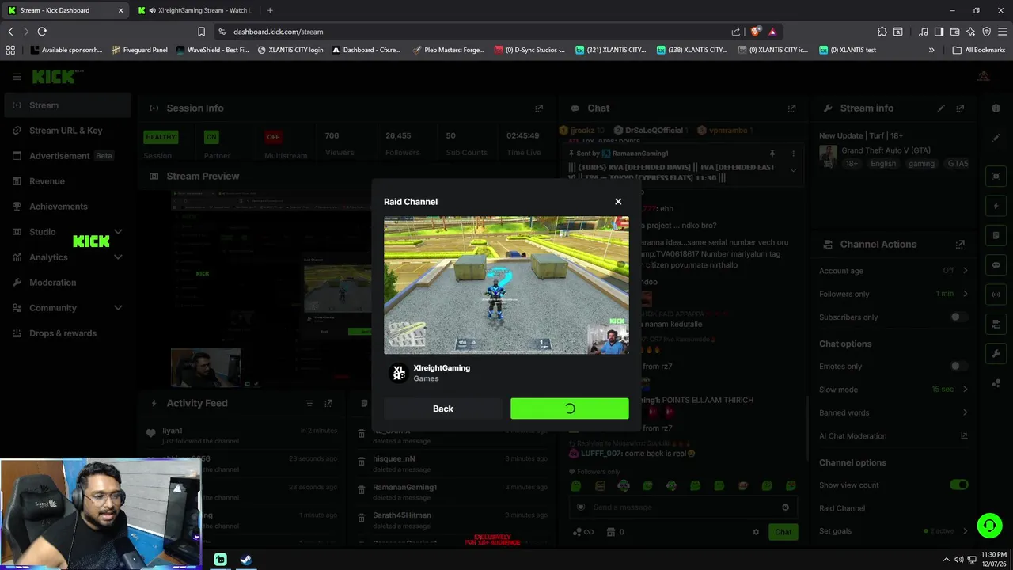Open Followers only duration setting
This screenshot has width=1013, height=570.
pos(893,294)
